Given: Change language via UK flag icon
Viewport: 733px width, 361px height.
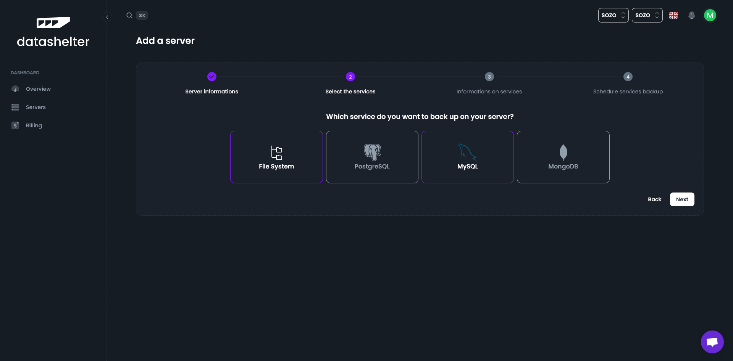Looking at the screenshot, I should point(673,15).
